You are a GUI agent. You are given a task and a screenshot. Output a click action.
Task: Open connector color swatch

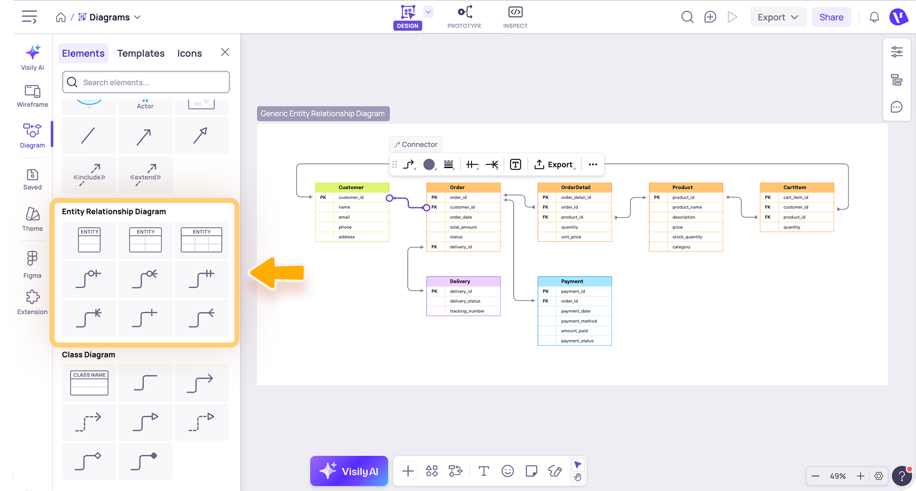[x=429, y=165]
